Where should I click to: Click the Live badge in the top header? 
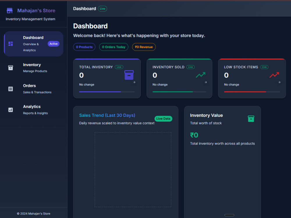pyautogui.click(x=102, y=9)
